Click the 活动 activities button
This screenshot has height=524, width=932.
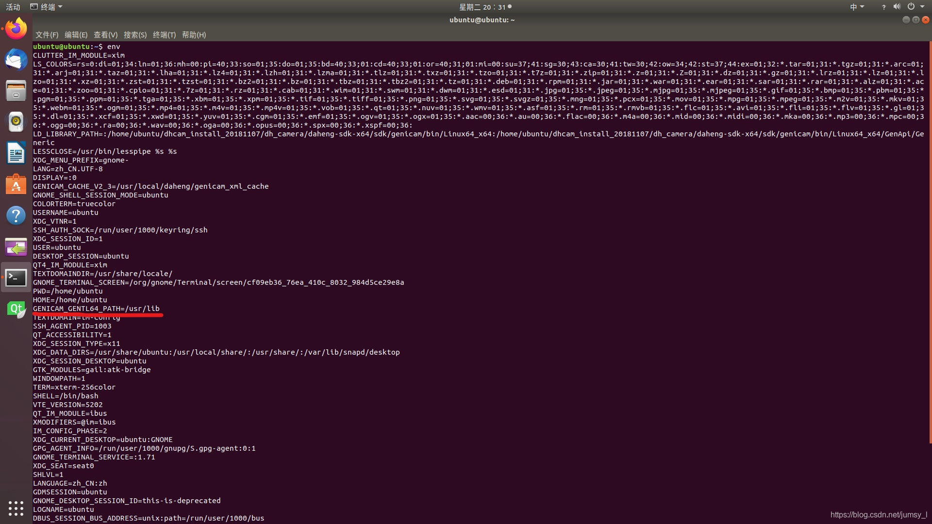(13, 7)
